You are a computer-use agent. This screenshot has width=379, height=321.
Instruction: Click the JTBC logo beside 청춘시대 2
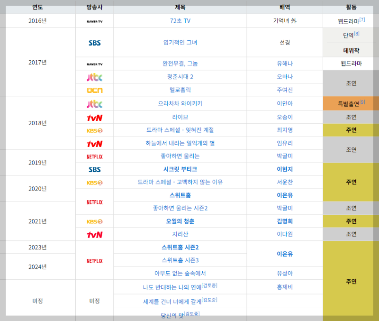click(94, 77)
